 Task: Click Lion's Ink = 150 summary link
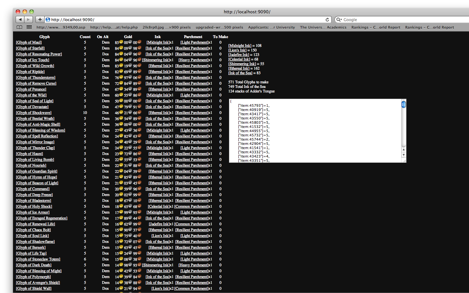click(x=237, y=50)
